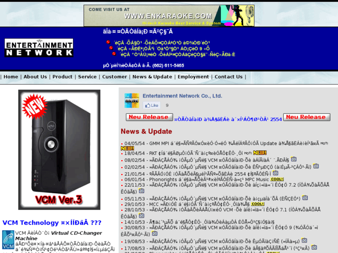Open camera icon for 17/08/53 news
Image resolution: width=338 pixels, height=253 pixels.
[314, 247]
